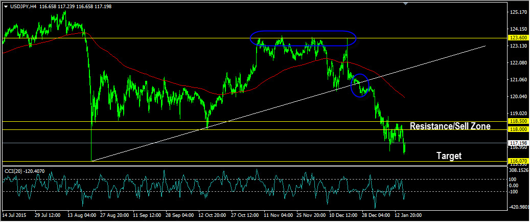Image resolution: width=530 pixels, height=222 pixels.
Task: Click the 124.150 price axis label
Action: click(518, 29)
